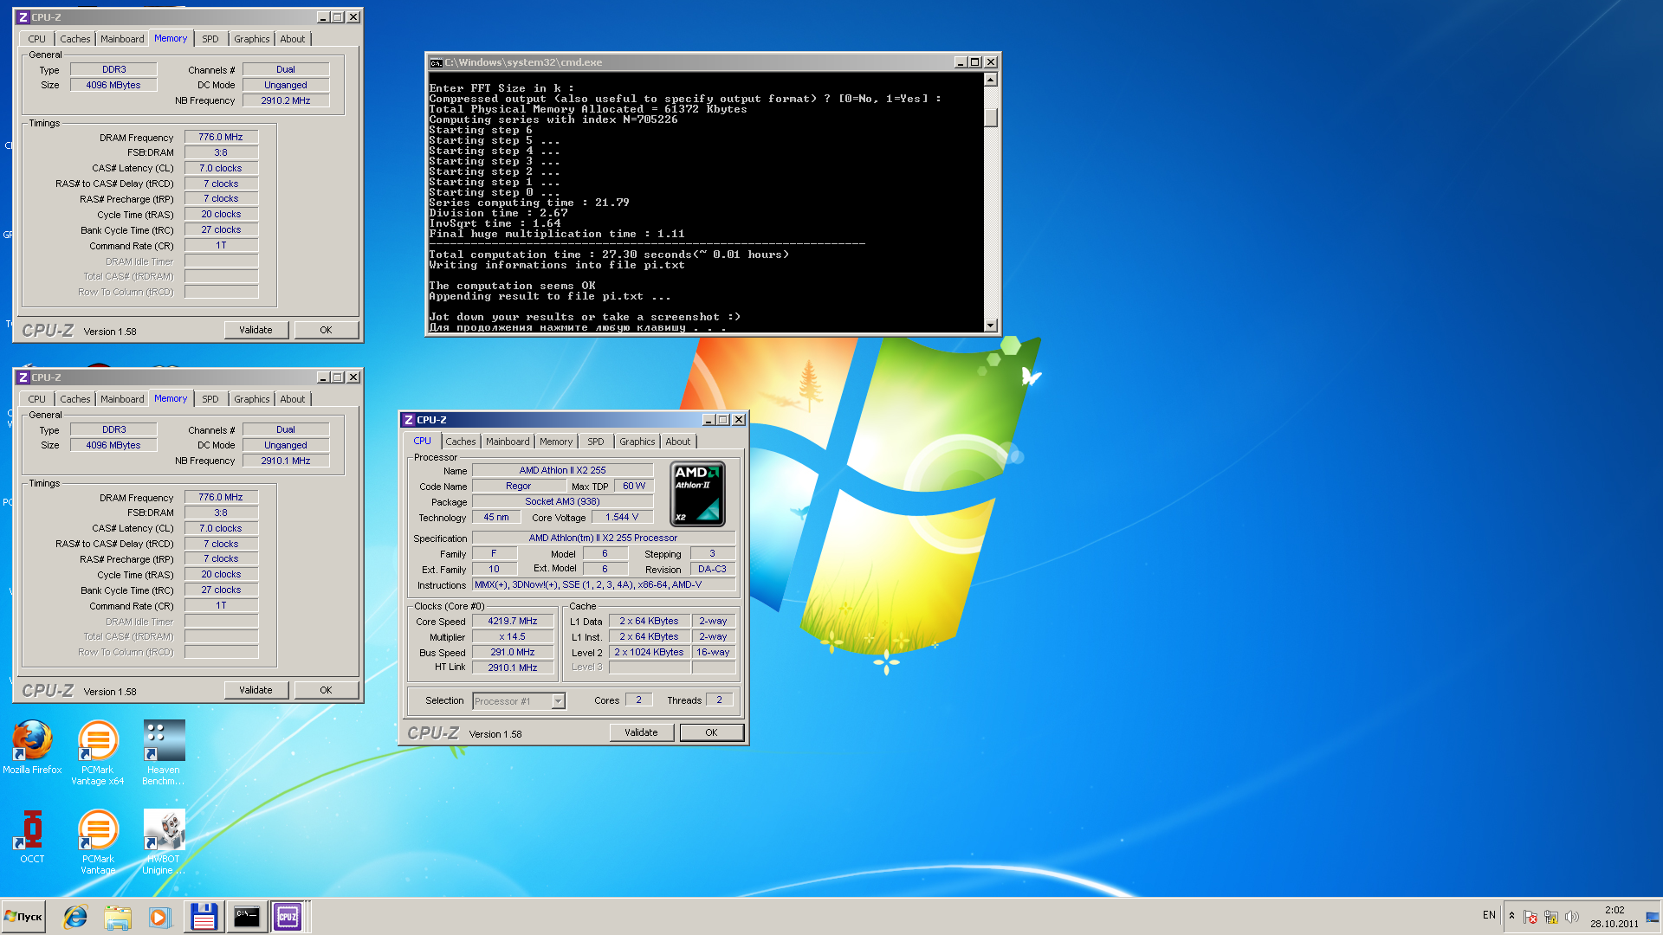Maximize the cmd.exe window

(x=975, y=62)
